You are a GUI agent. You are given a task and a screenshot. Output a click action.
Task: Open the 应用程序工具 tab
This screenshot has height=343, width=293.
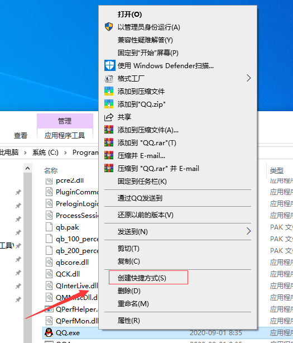pos(65,135)
